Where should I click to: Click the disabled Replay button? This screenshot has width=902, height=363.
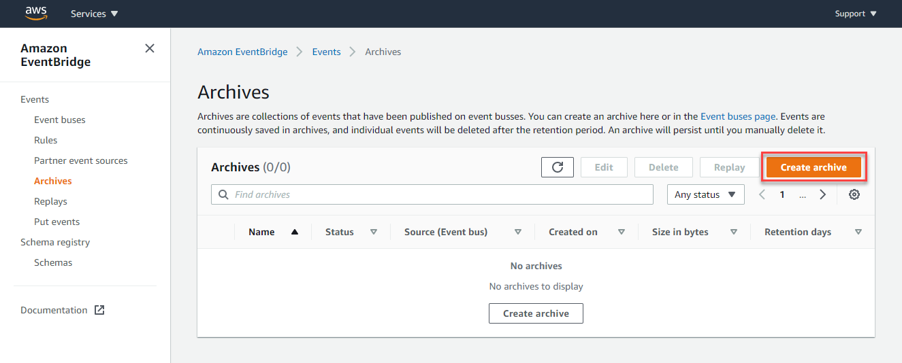tap(730, 167)
